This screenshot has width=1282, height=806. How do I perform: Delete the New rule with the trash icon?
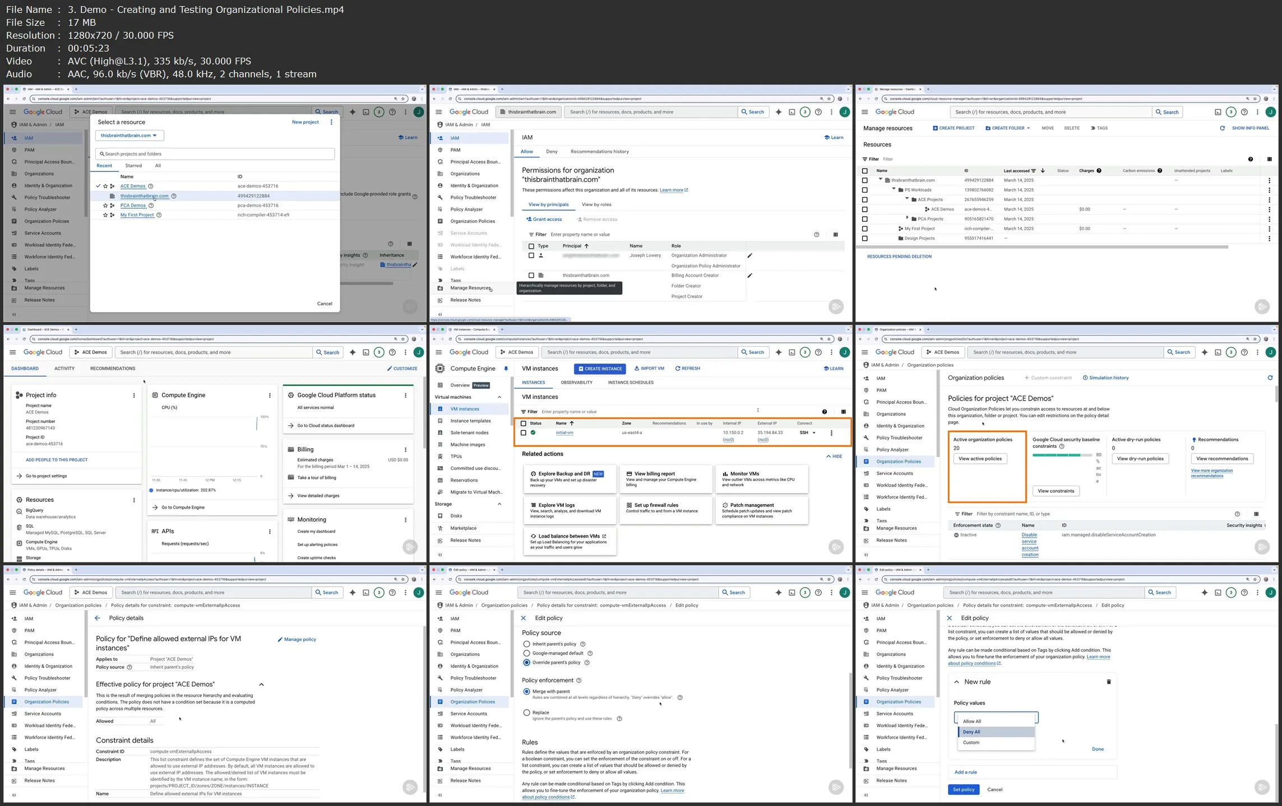click(x=1108, y=682)
